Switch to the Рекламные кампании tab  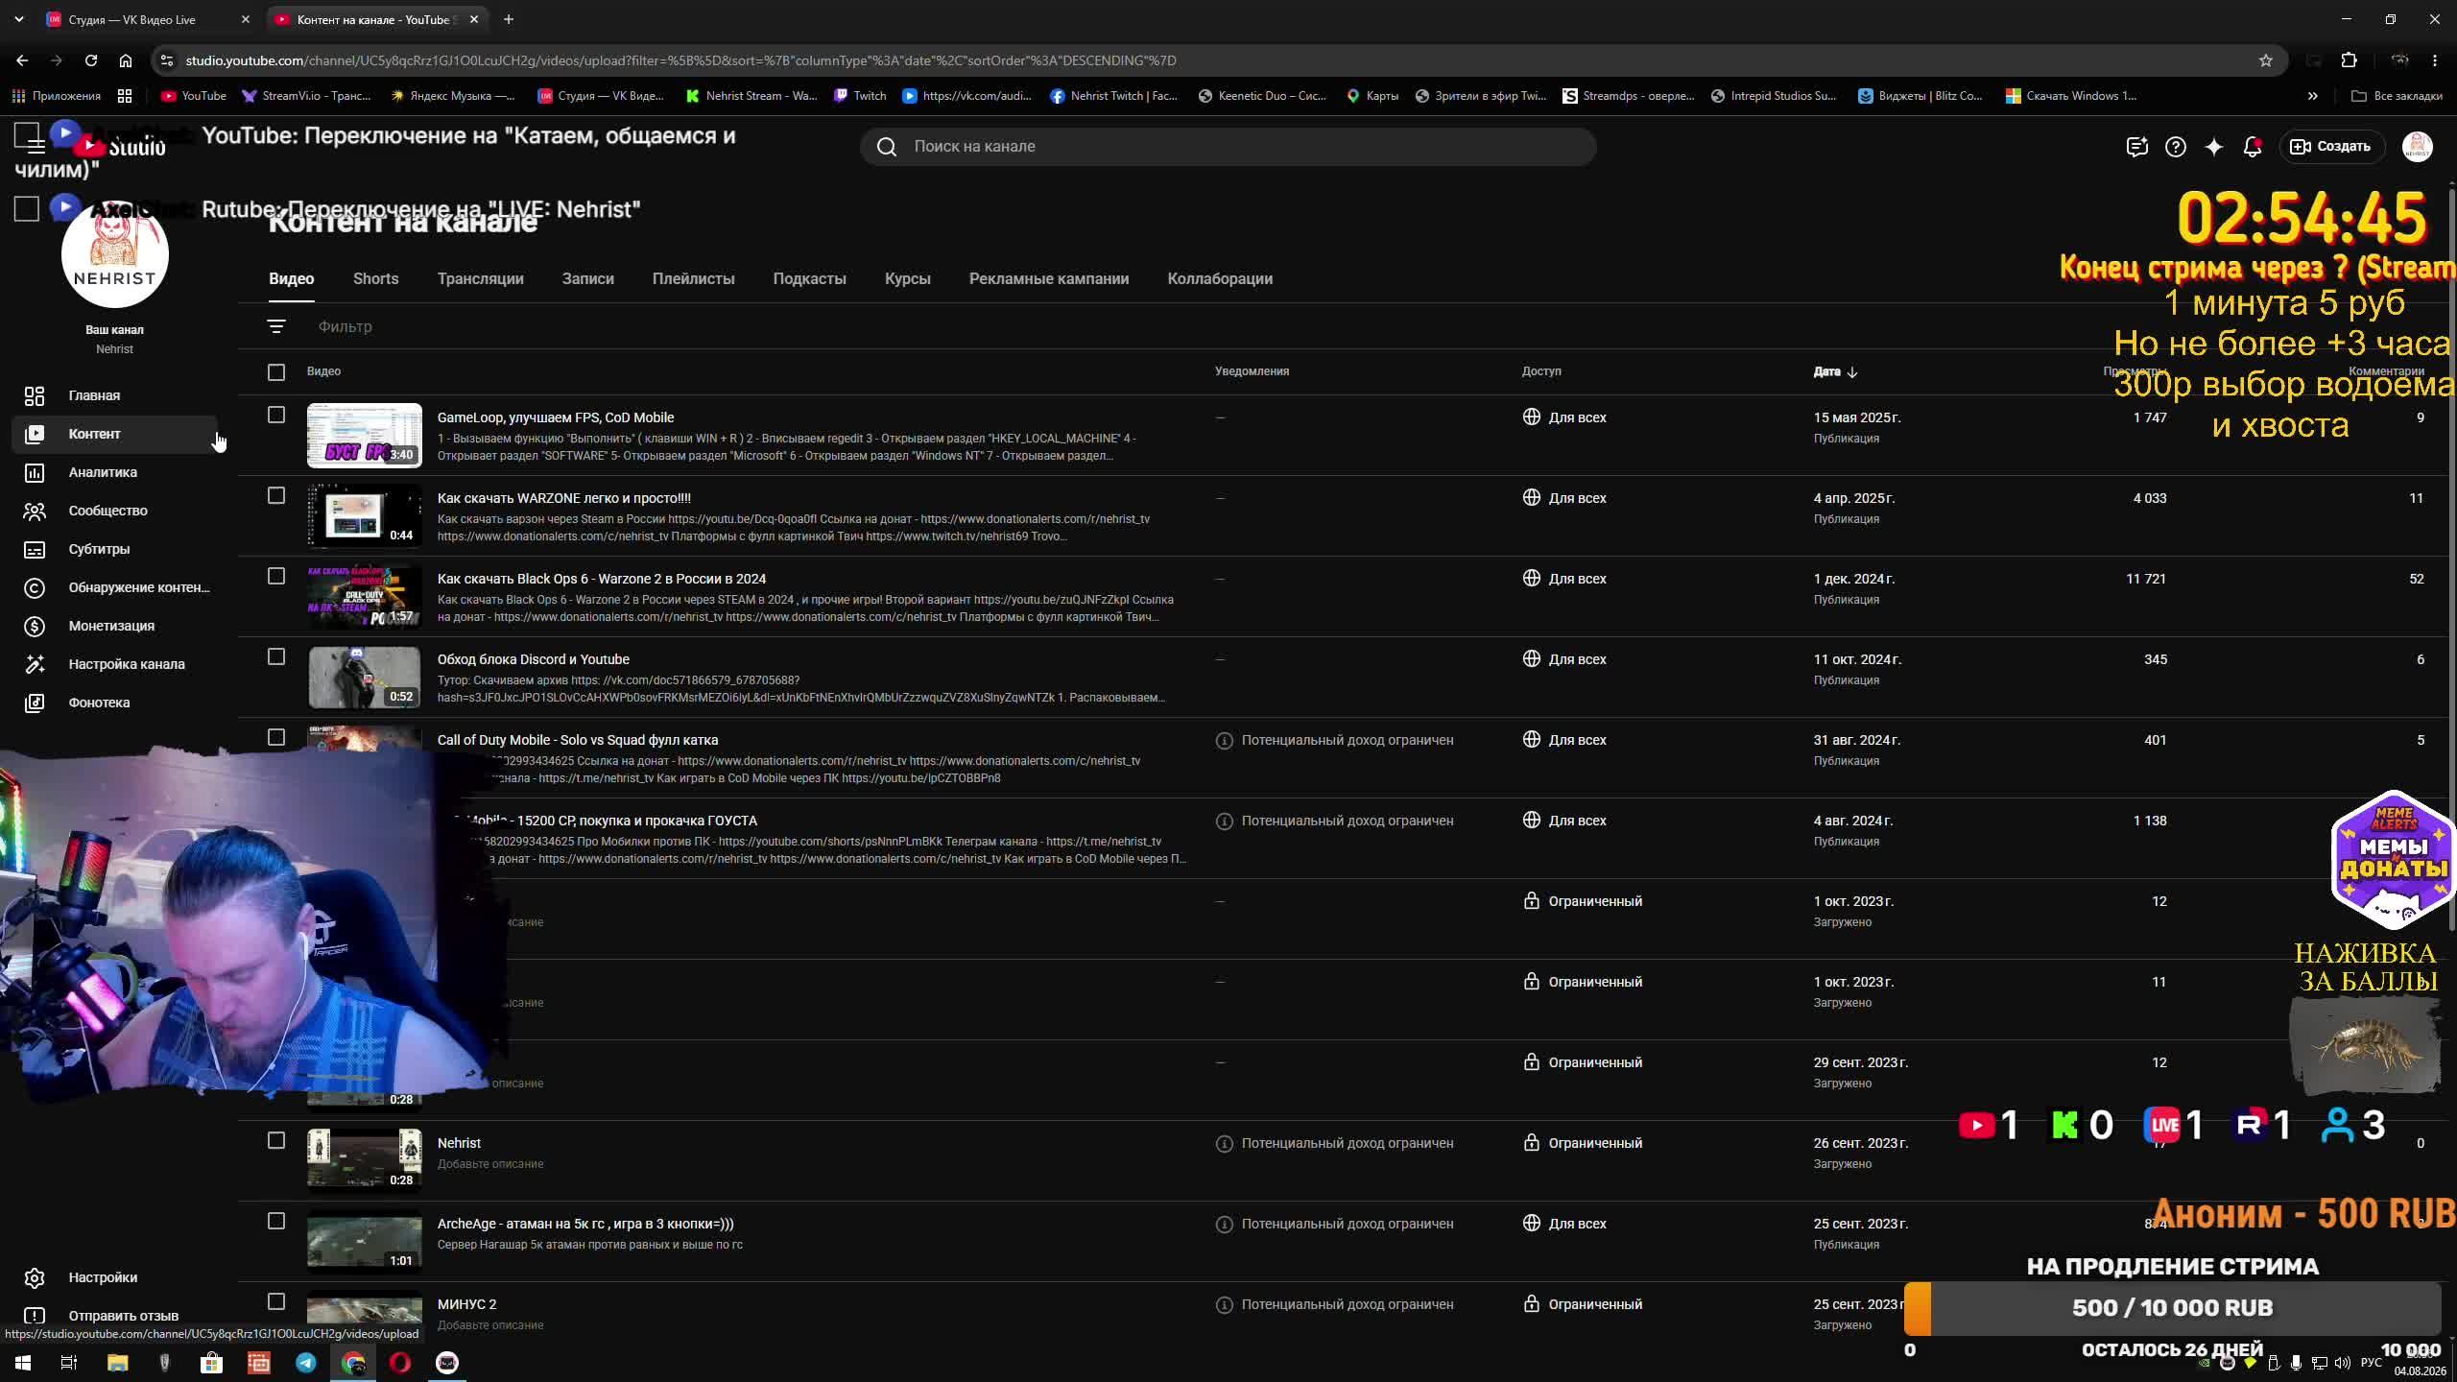pyautogui.click(x=1049, y=279)
